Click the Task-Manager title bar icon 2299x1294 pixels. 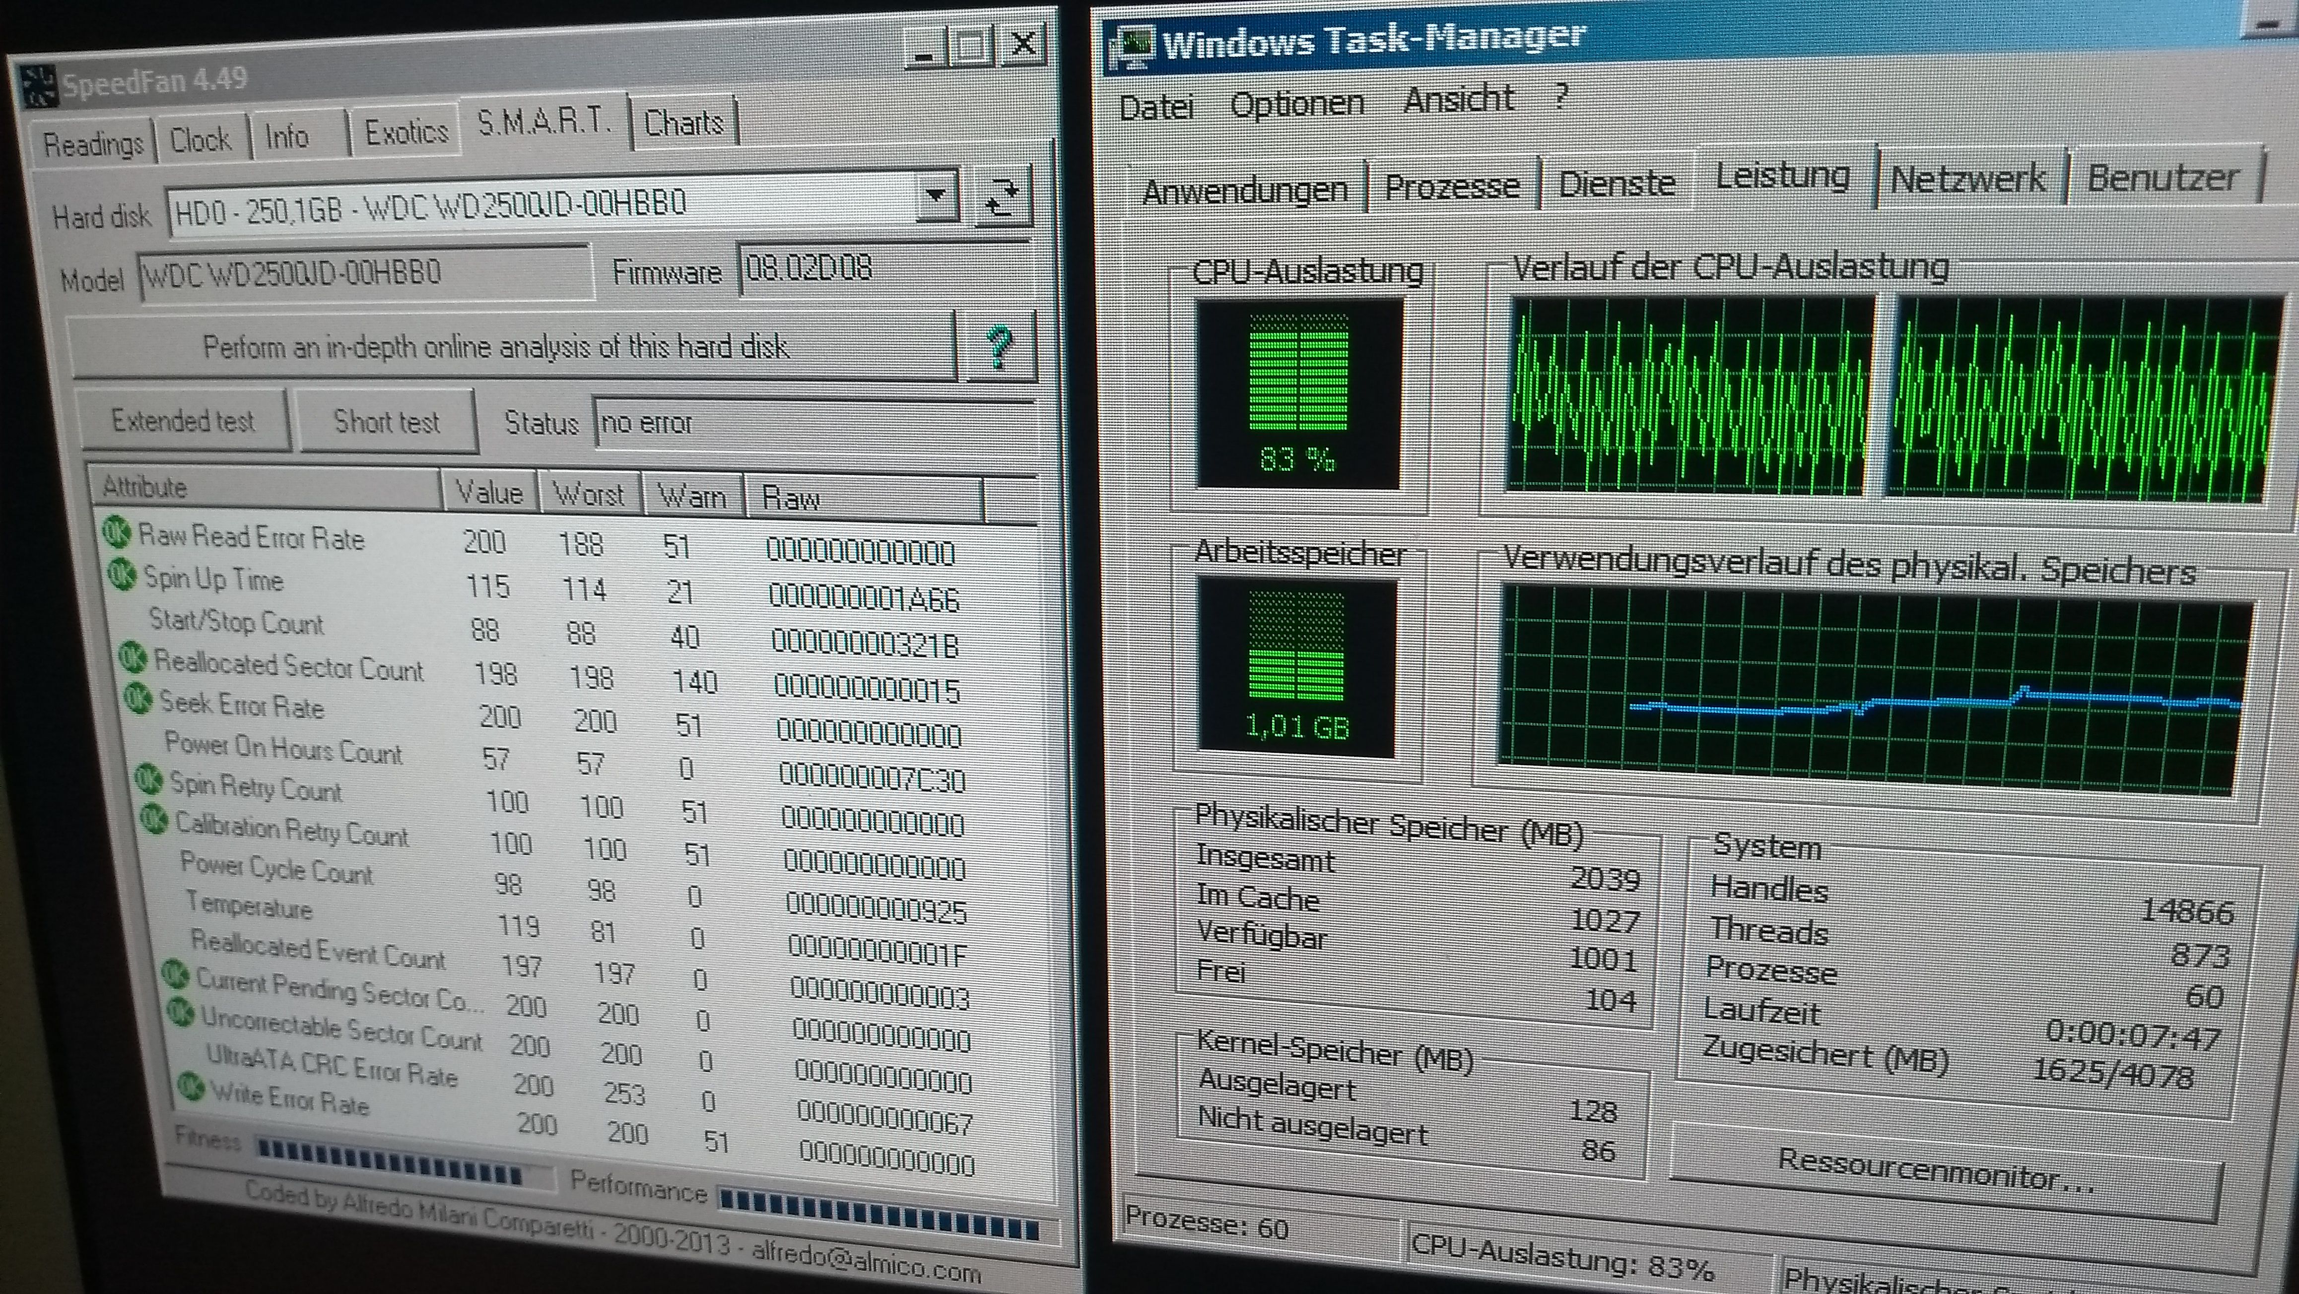pyautogui.click(x=1131, y=47)
